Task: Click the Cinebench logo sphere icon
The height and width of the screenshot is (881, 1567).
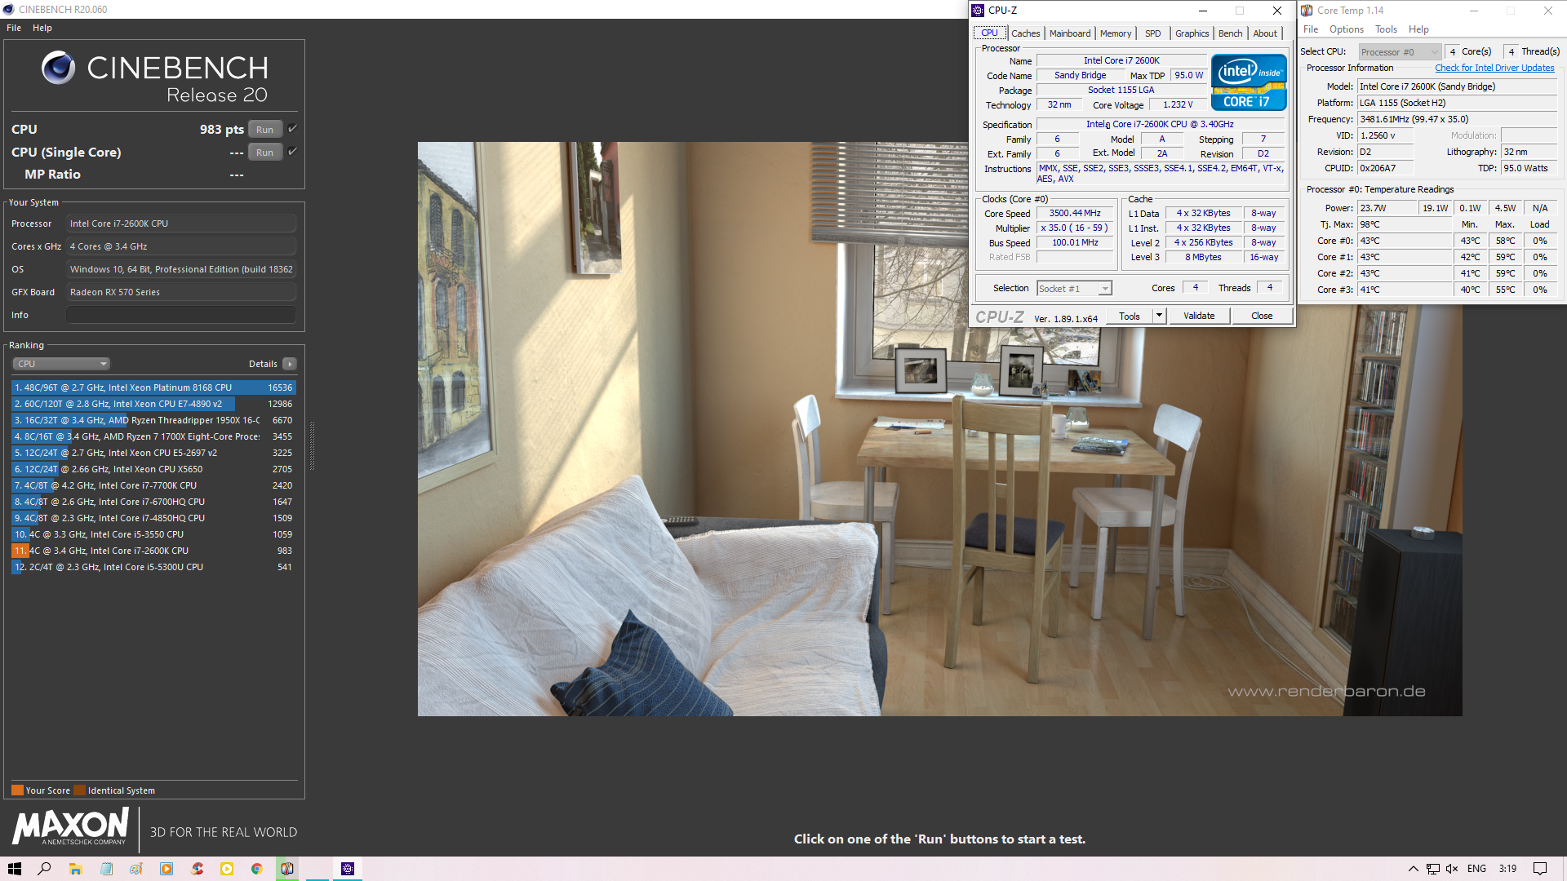Action: (58, 68)
